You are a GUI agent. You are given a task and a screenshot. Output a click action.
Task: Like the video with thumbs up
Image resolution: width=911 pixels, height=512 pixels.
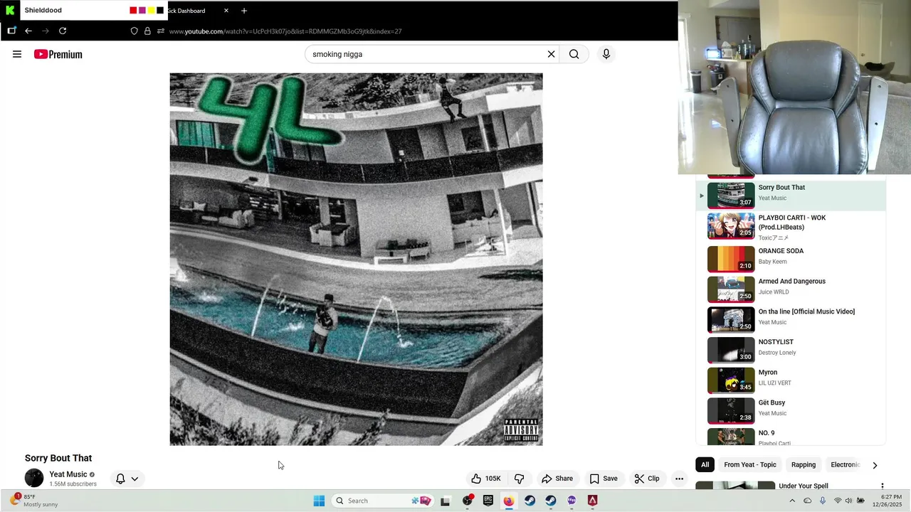tap(486, 479)
